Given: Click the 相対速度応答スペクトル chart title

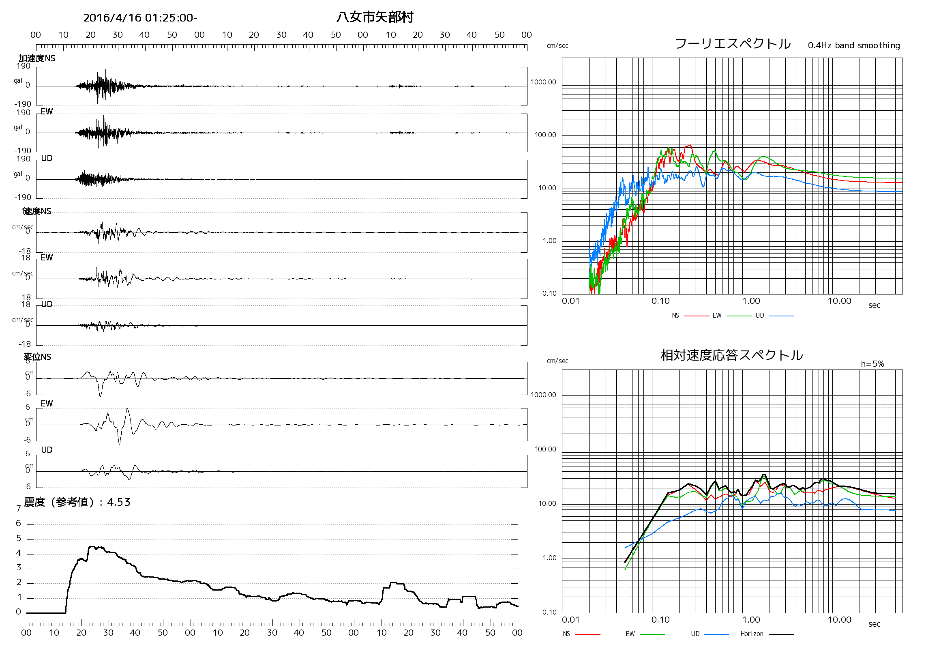Looking at the screenshot, I should (732, 355).
